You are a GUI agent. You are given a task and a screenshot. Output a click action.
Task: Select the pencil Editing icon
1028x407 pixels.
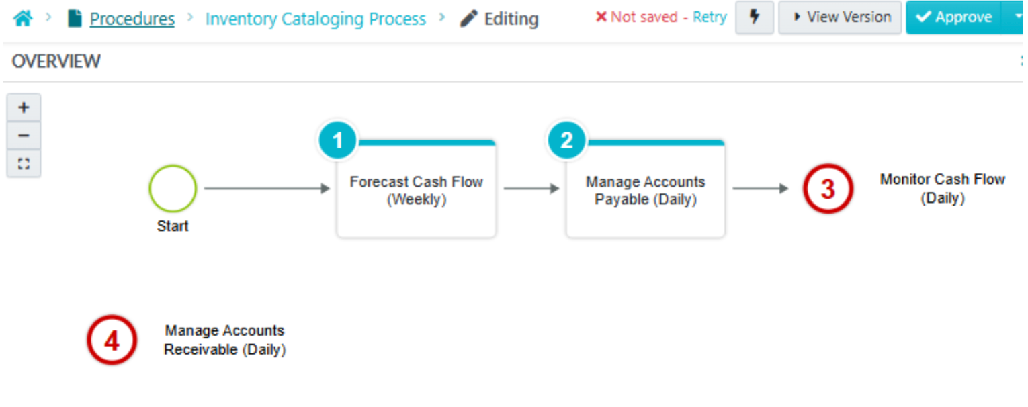pos(468,19)
